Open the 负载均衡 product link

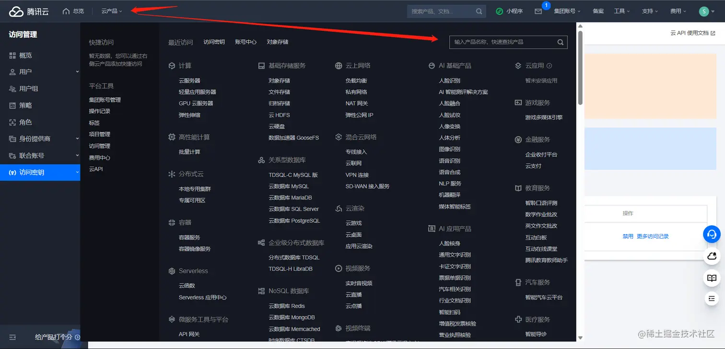click(356, 81)
